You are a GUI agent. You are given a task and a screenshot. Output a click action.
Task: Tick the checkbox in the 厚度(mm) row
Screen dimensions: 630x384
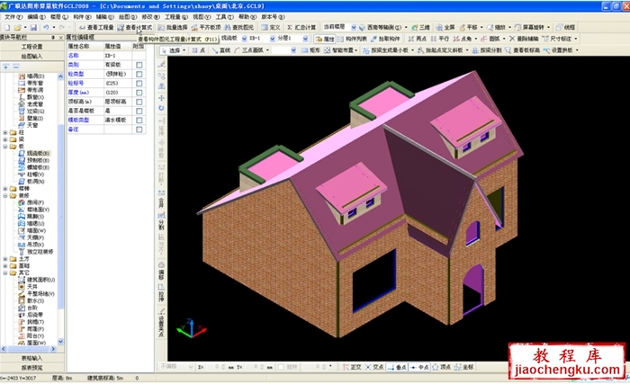[x=139, y=93]
